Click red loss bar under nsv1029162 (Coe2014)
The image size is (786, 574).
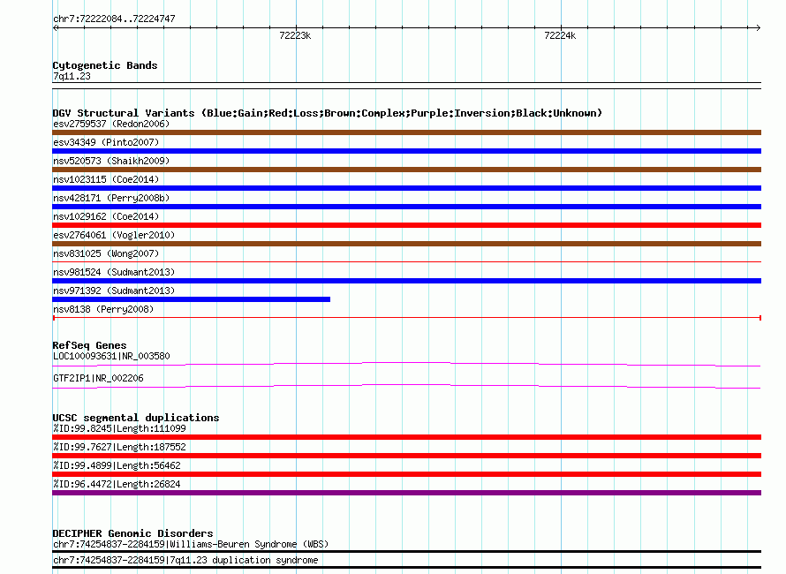(406, 225)
